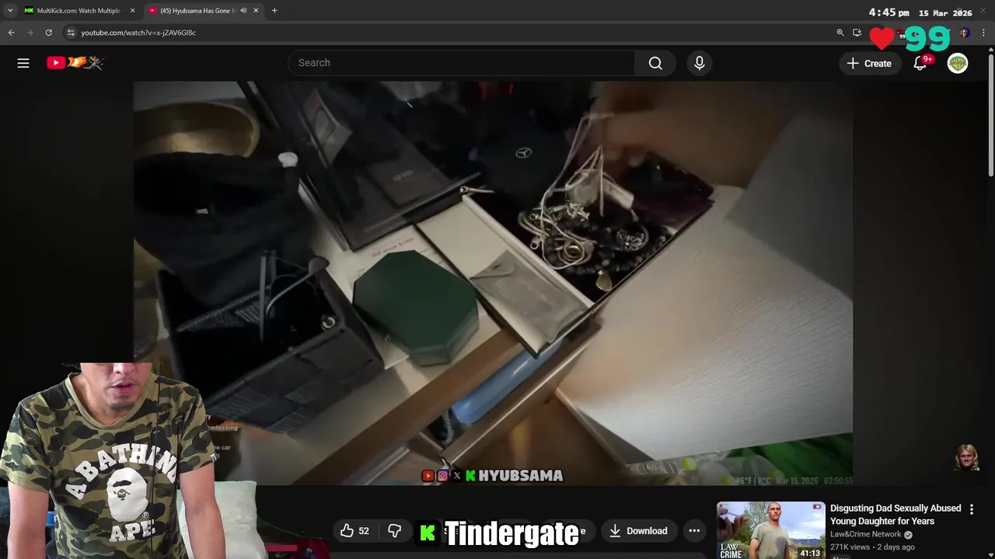Close the Hyubsama YouTube tab
Image resolution: width=995 pixels, height=559 pixels.
256,11
